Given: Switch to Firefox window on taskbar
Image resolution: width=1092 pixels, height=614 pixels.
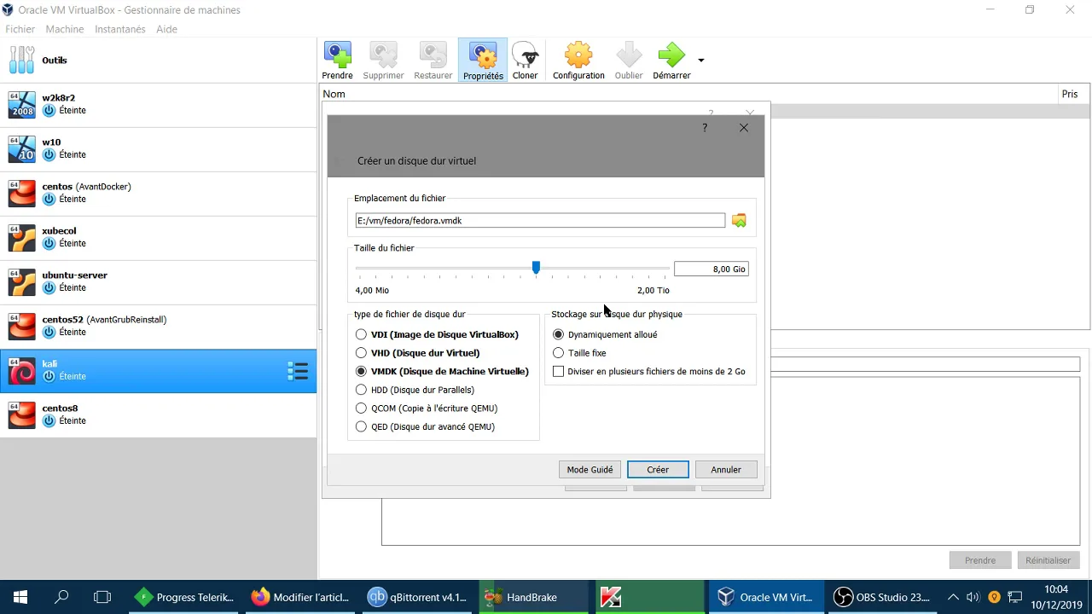Looking at the screenshot, I should tap(300, 597).
